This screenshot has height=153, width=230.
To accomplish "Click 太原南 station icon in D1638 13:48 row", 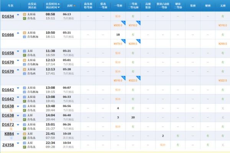I will (25, 106).
